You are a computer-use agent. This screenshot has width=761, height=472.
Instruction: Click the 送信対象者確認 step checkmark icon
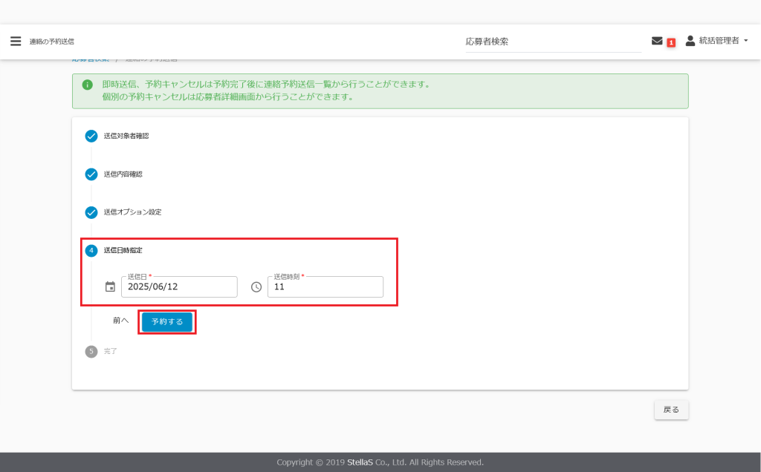click(91, 136)
